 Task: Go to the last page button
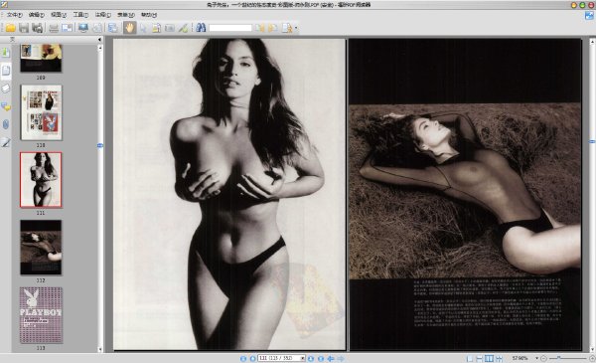[321, 358]
